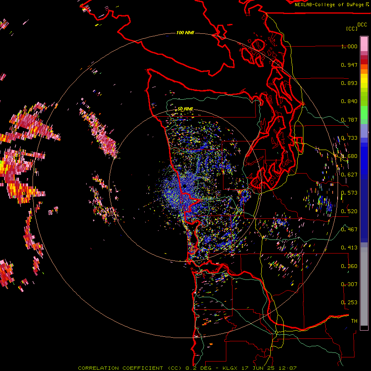The image size is (371, 371).
Task: Click the DCC legend title
Action: tap(362, 25)
